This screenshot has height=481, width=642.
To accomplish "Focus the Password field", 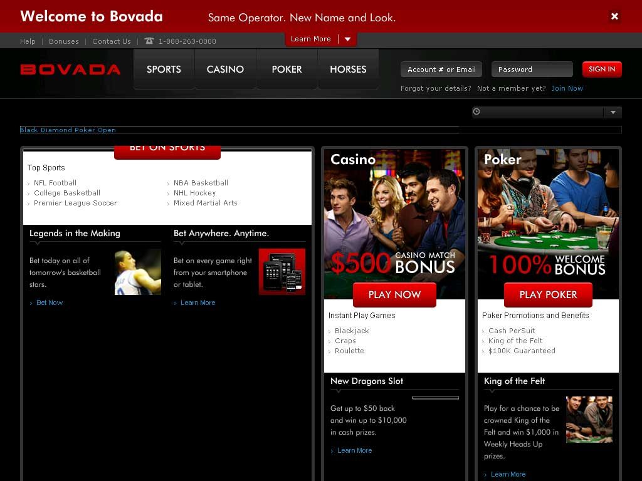I will coord(532,70).
